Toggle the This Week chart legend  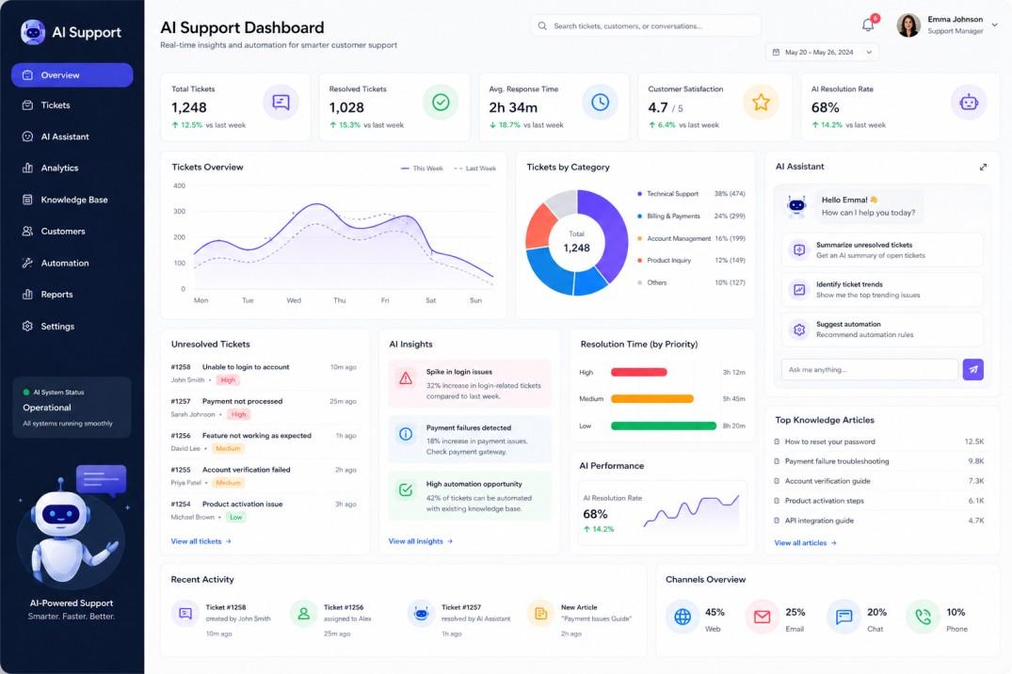[422, 168]
